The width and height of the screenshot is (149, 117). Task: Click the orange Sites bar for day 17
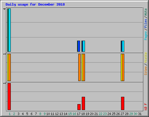pos(79,67)
